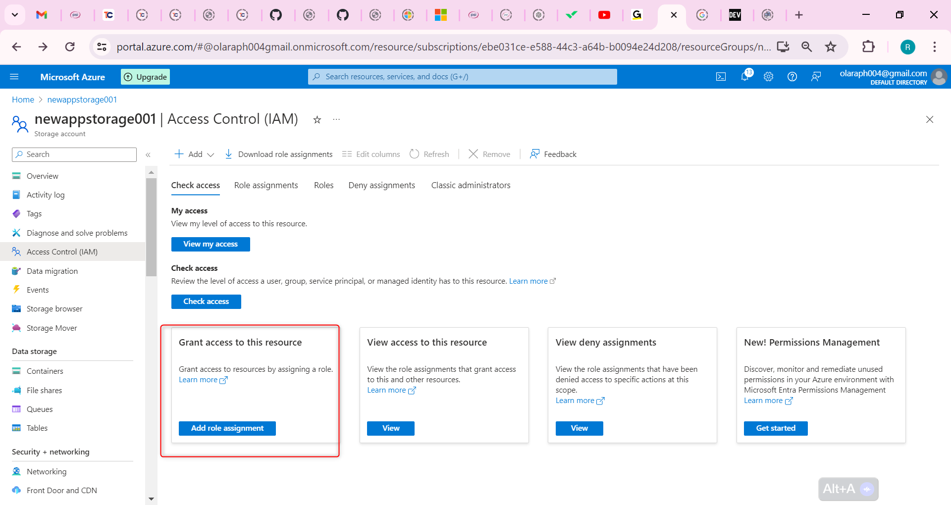The image size is (951, 505).
Task: Open the notifications bell
Action: [x=744, y=76]
